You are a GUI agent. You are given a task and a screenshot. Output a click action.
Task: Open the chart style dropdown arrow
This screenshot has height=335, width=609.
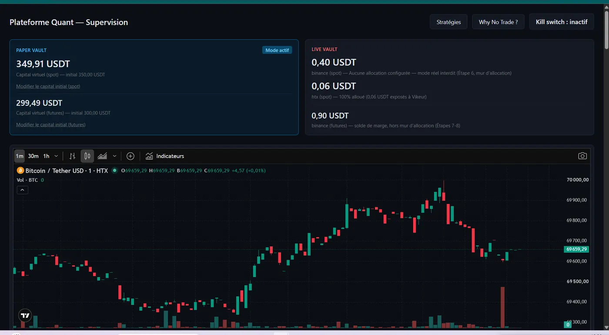coord(114,156)
